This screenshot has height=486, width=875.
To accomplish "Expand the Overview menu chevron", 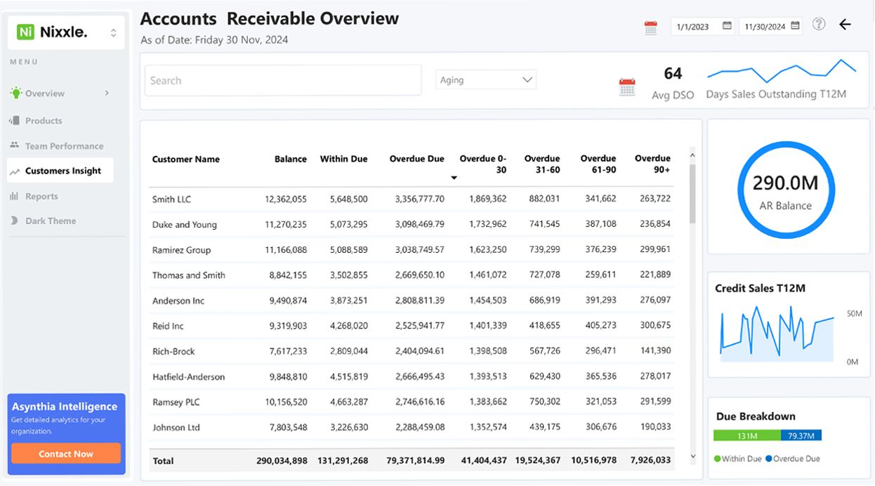I will click(107, 93).
